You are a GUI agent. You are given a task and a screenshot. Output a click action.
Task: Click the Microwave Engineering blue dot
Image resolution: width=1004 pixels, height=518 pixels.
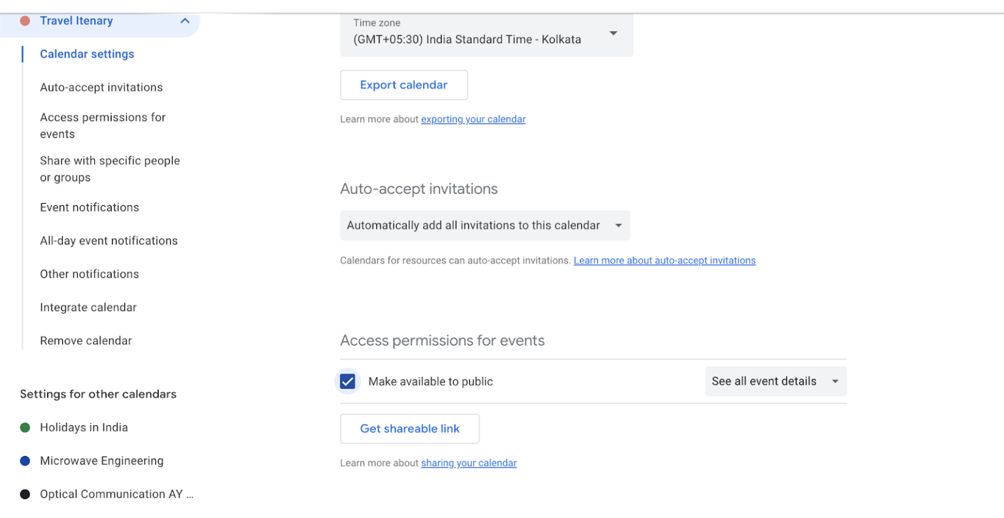point(25,461)
